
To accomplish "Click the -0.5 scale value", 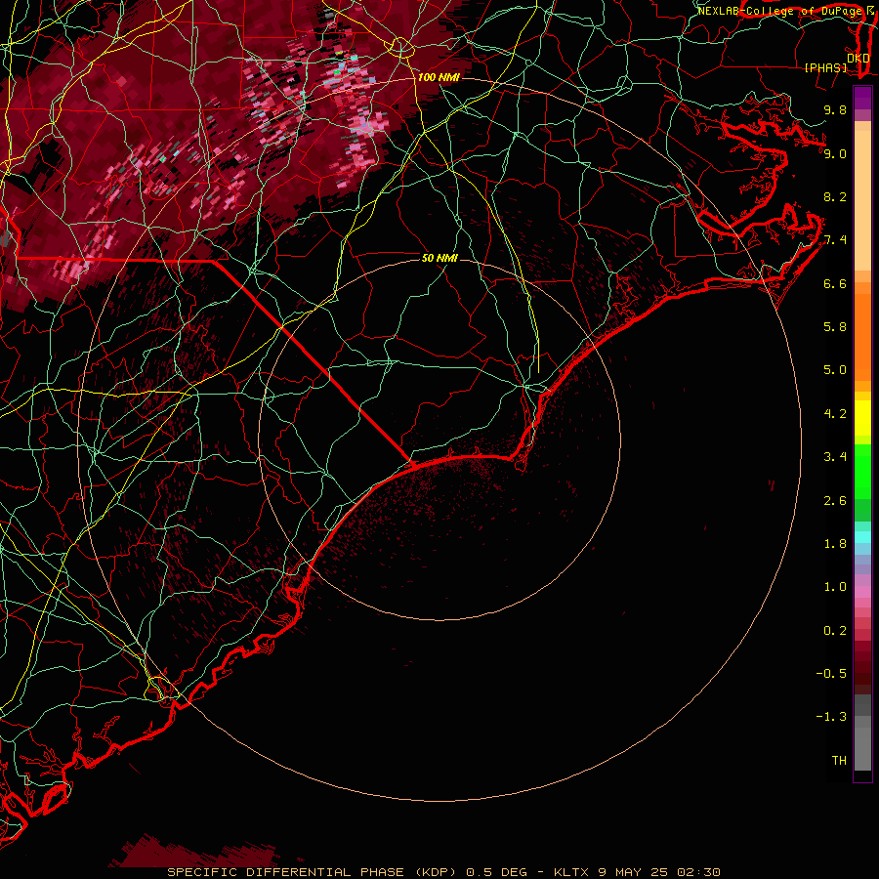I will (831, 674).
